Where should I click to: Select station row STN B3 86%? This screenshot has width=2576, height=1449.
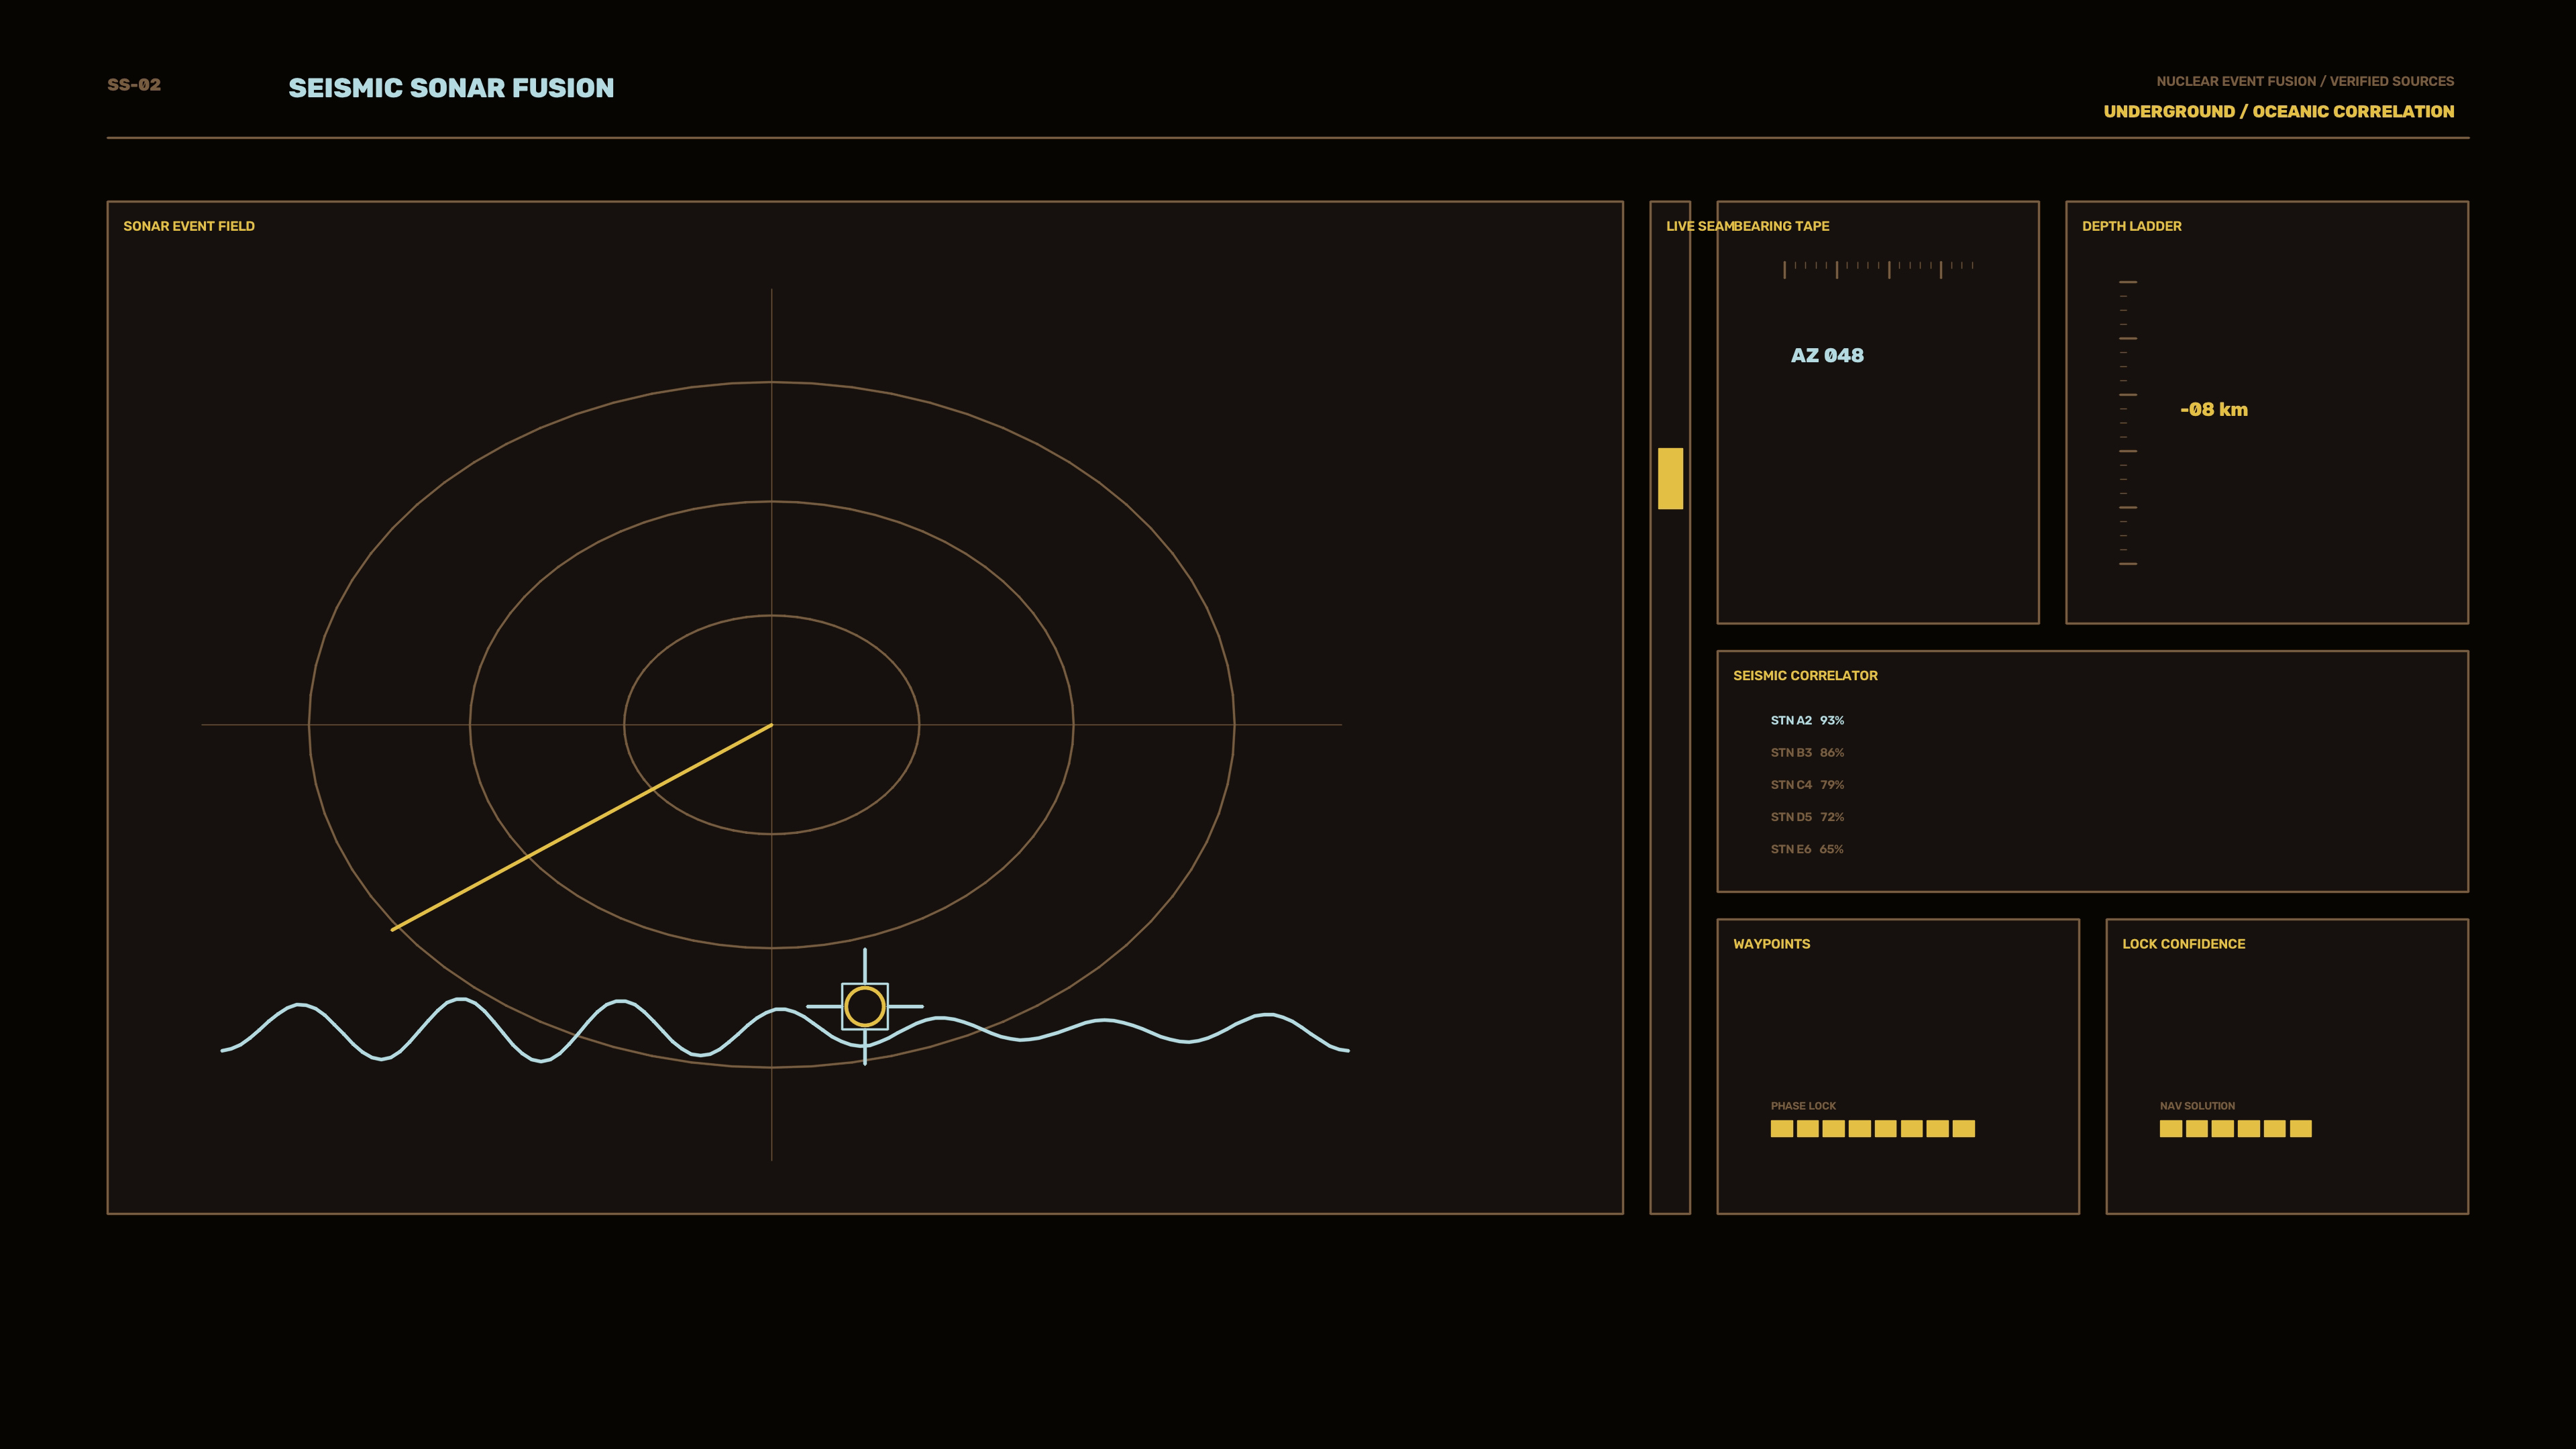(1807, 752)
